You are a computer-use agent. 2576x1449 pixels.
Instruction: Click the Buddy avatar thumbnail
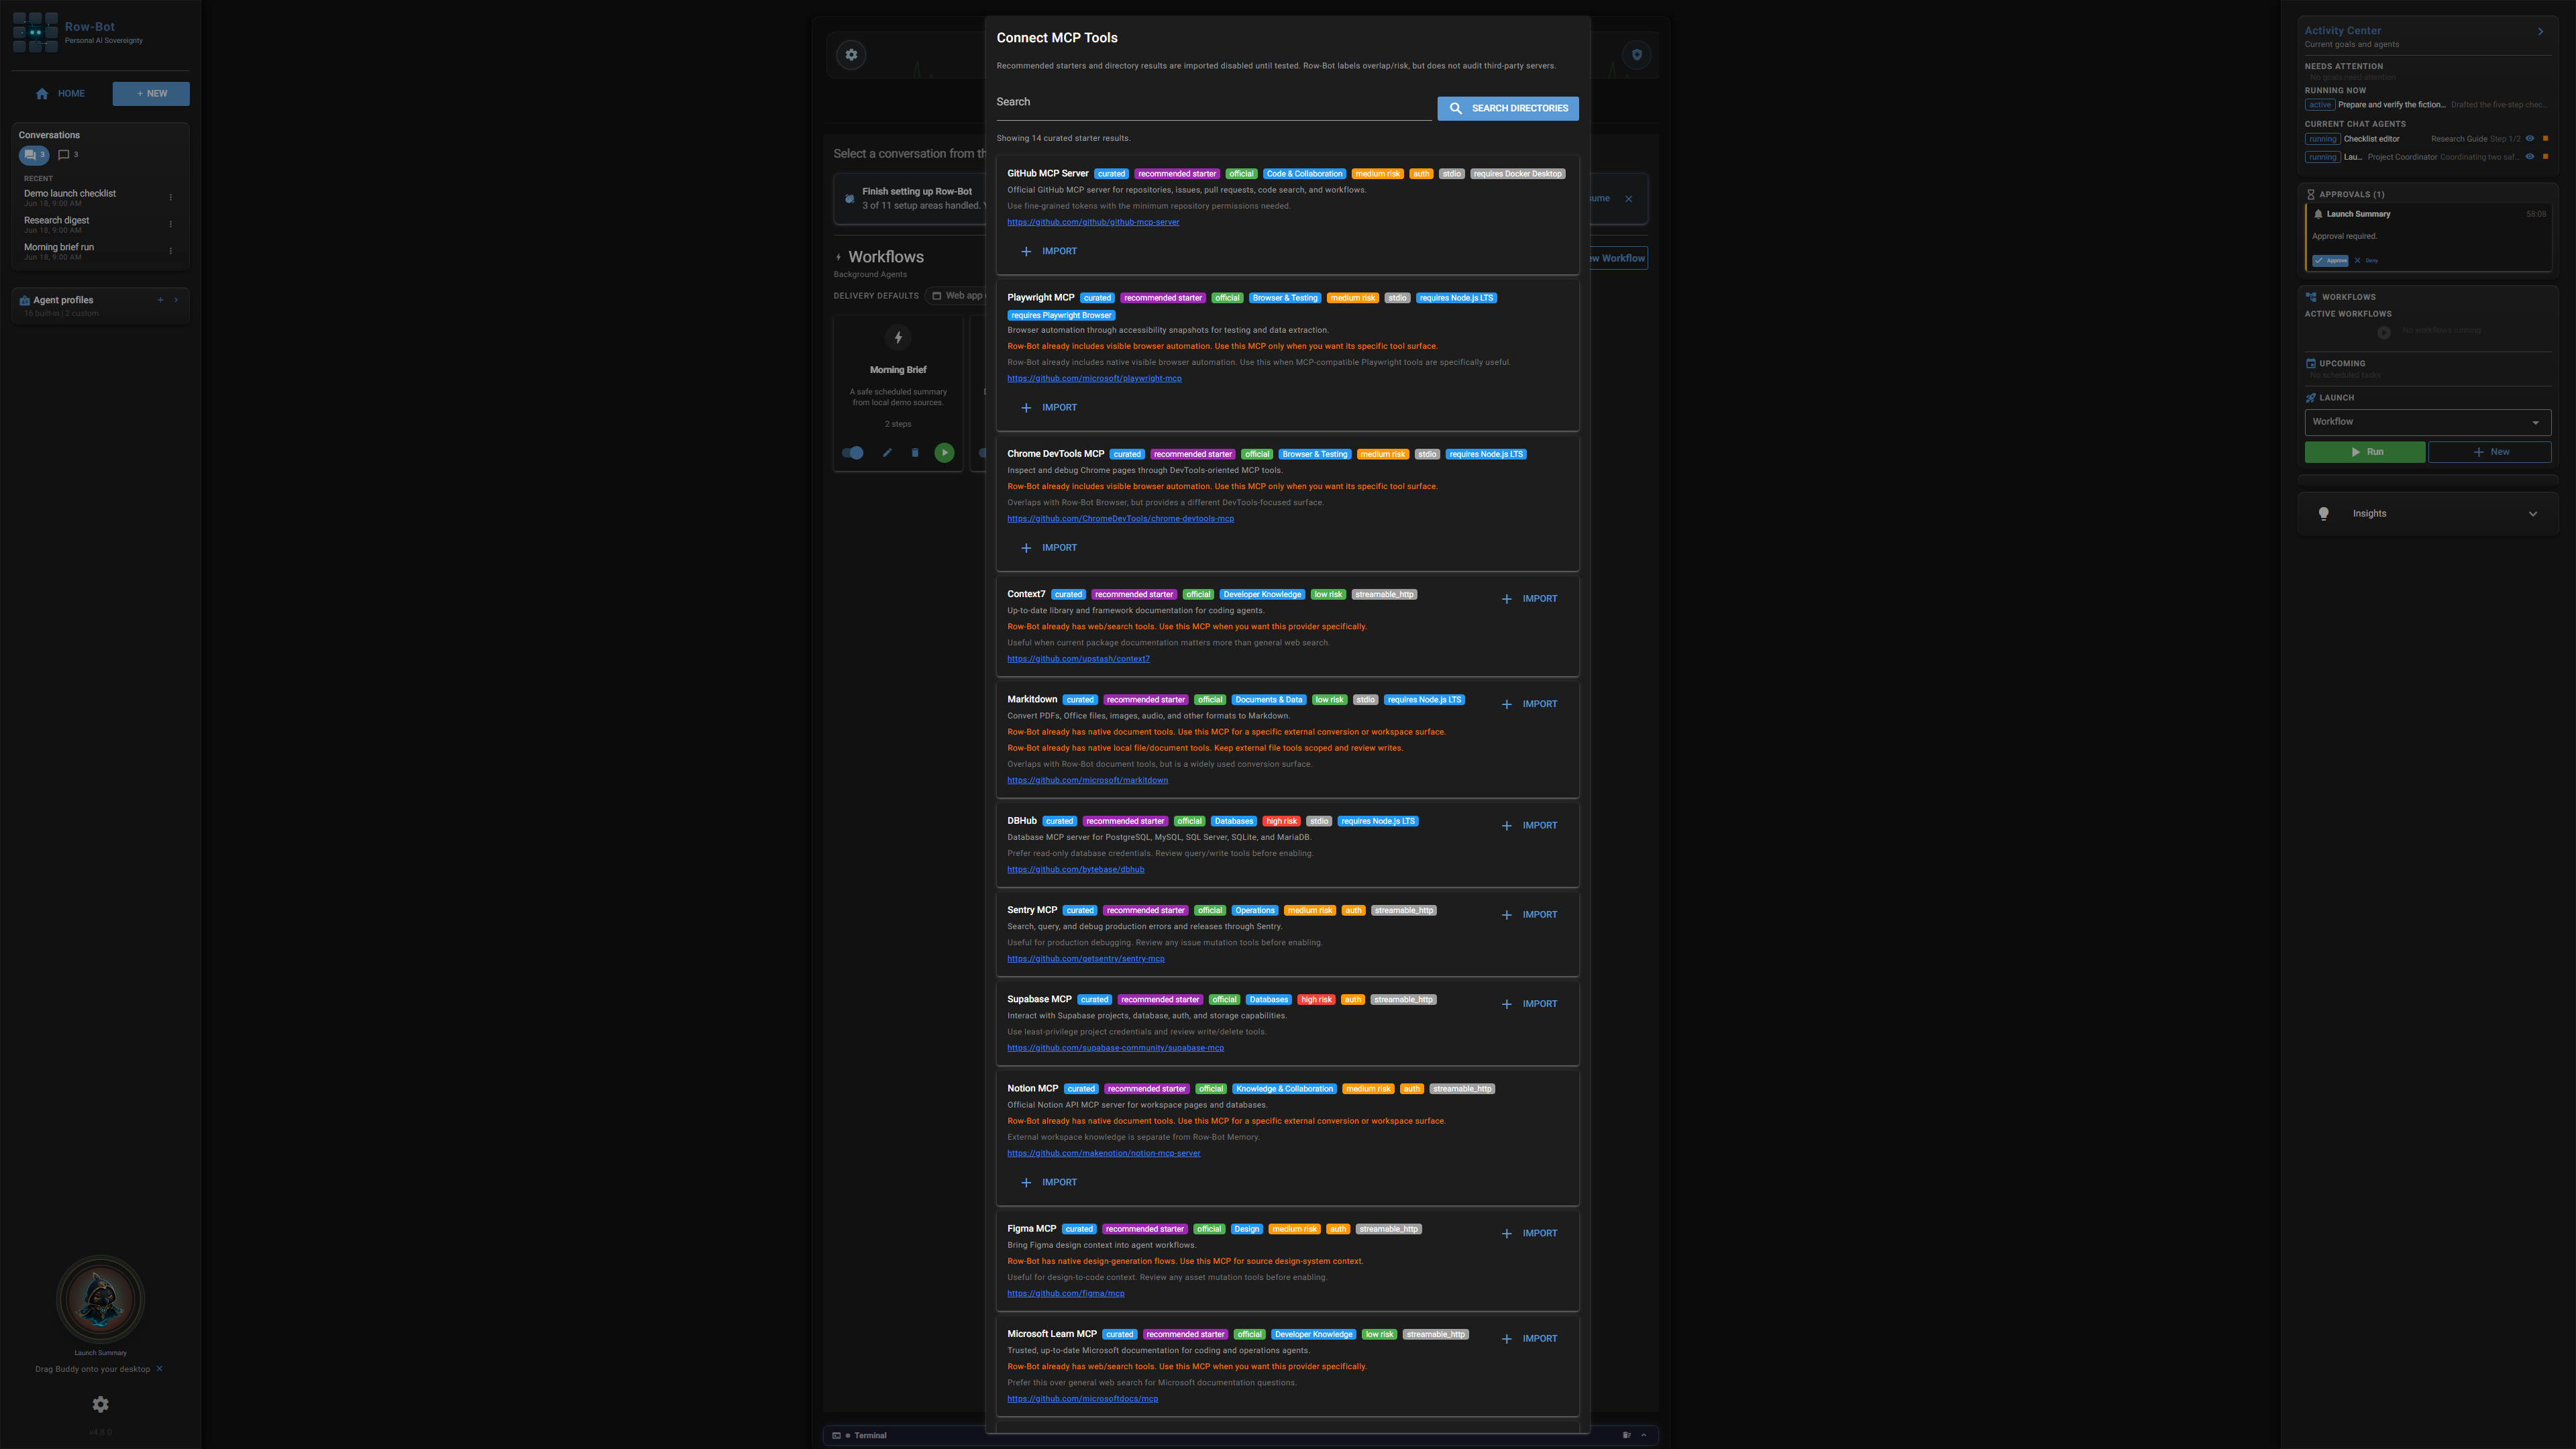pyautogui.click(x=100, y=1299)
